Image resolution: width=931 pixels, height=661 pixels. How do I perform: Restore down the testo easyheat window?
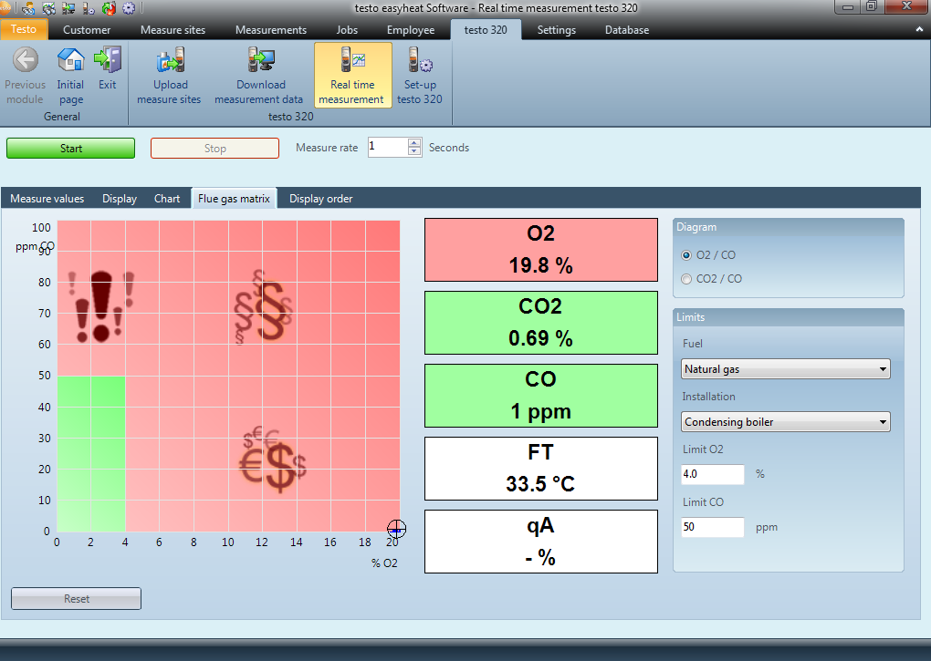871,7
